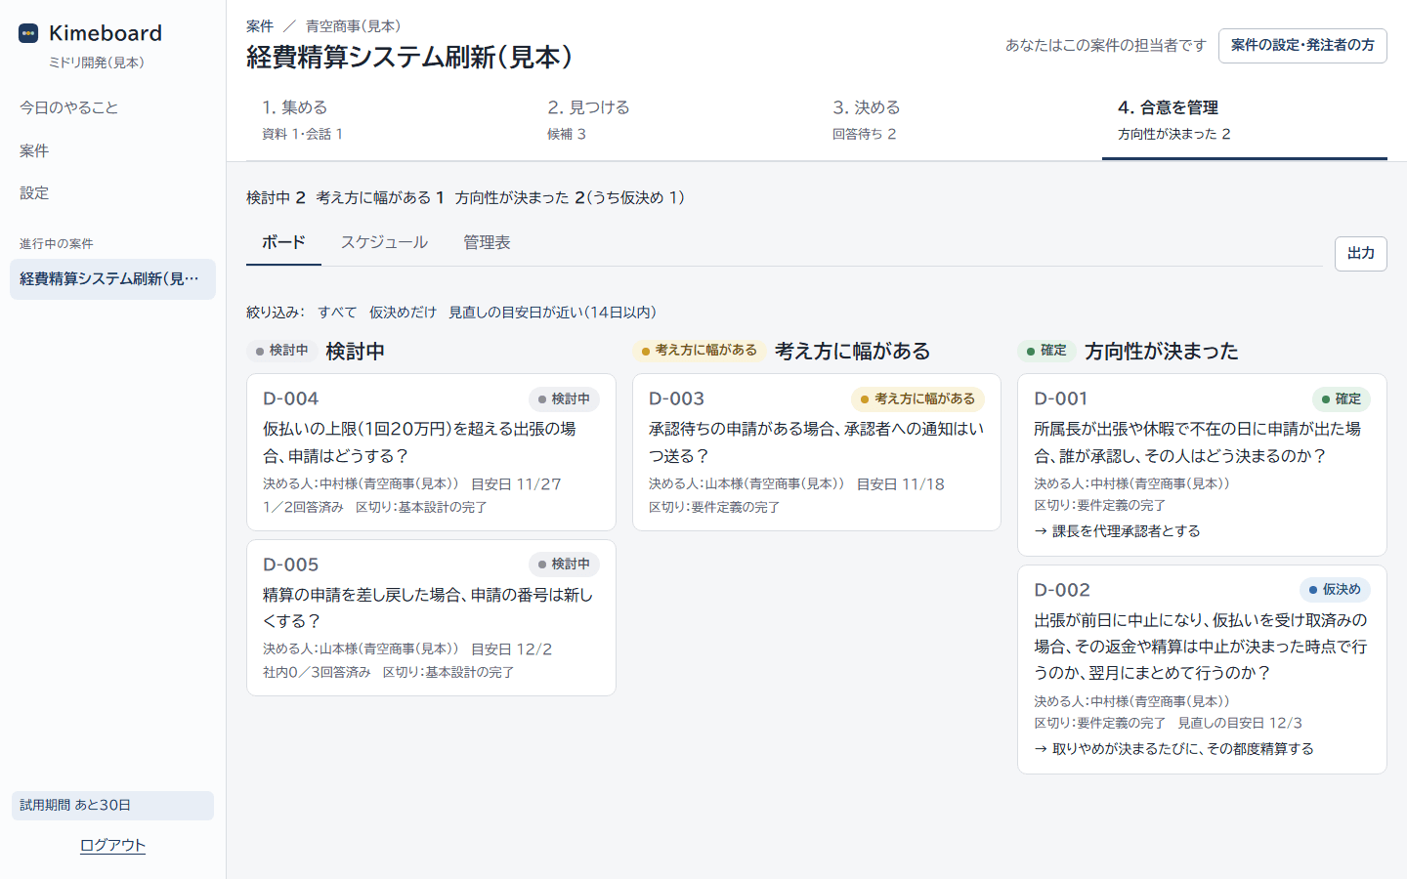This screenshot has width=1407, height=879.
Task: Go to step 3. 決める
Action: 959,120
